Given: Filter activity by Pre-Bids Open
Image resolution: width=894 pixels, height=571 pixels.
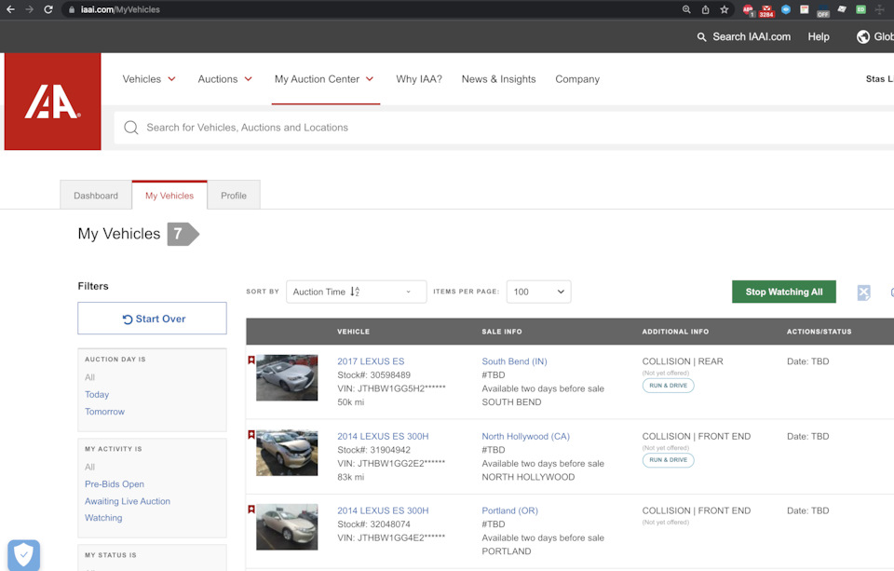Looking at the screenshot, I should point(114,483).
